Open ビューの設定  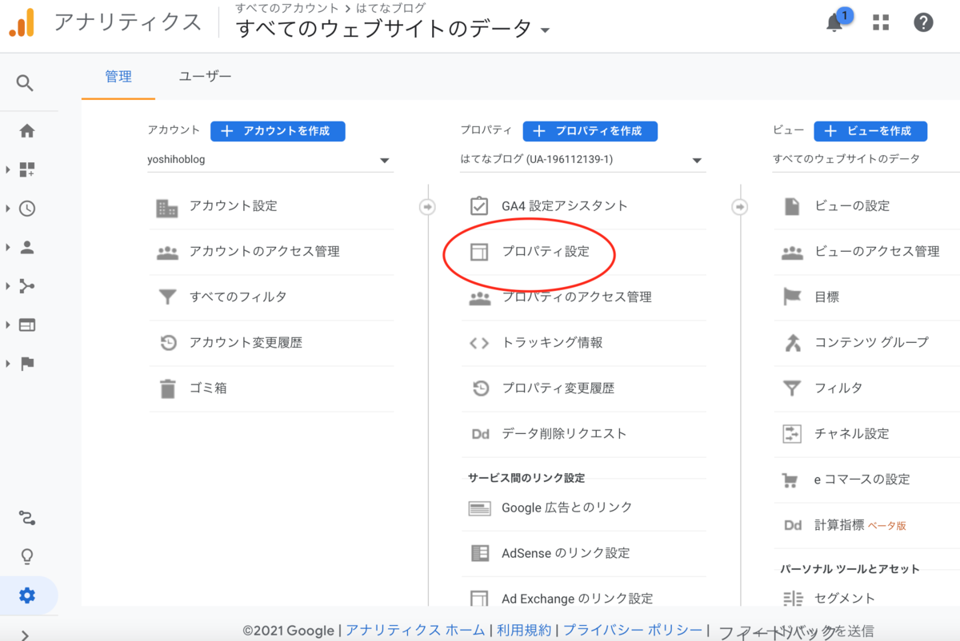(852, 206)
